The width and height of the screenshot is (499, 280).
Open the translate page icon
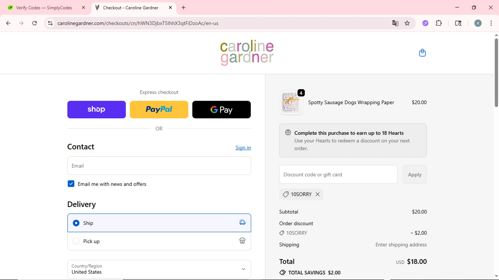pyautogui.click(x=395, y=23)
